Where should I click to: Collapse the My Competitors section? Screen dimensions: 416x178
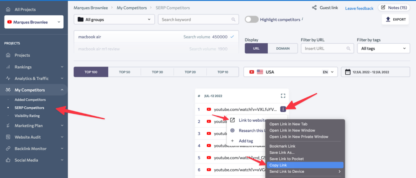point(62,90)
